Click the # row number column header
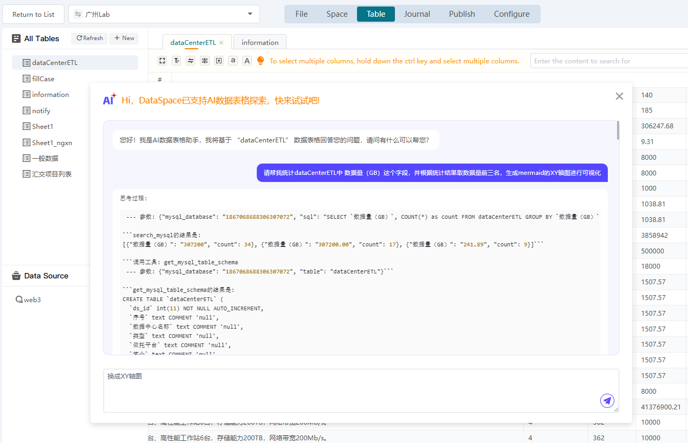Screen dimensions: 688x443 (x=160, y=80)
